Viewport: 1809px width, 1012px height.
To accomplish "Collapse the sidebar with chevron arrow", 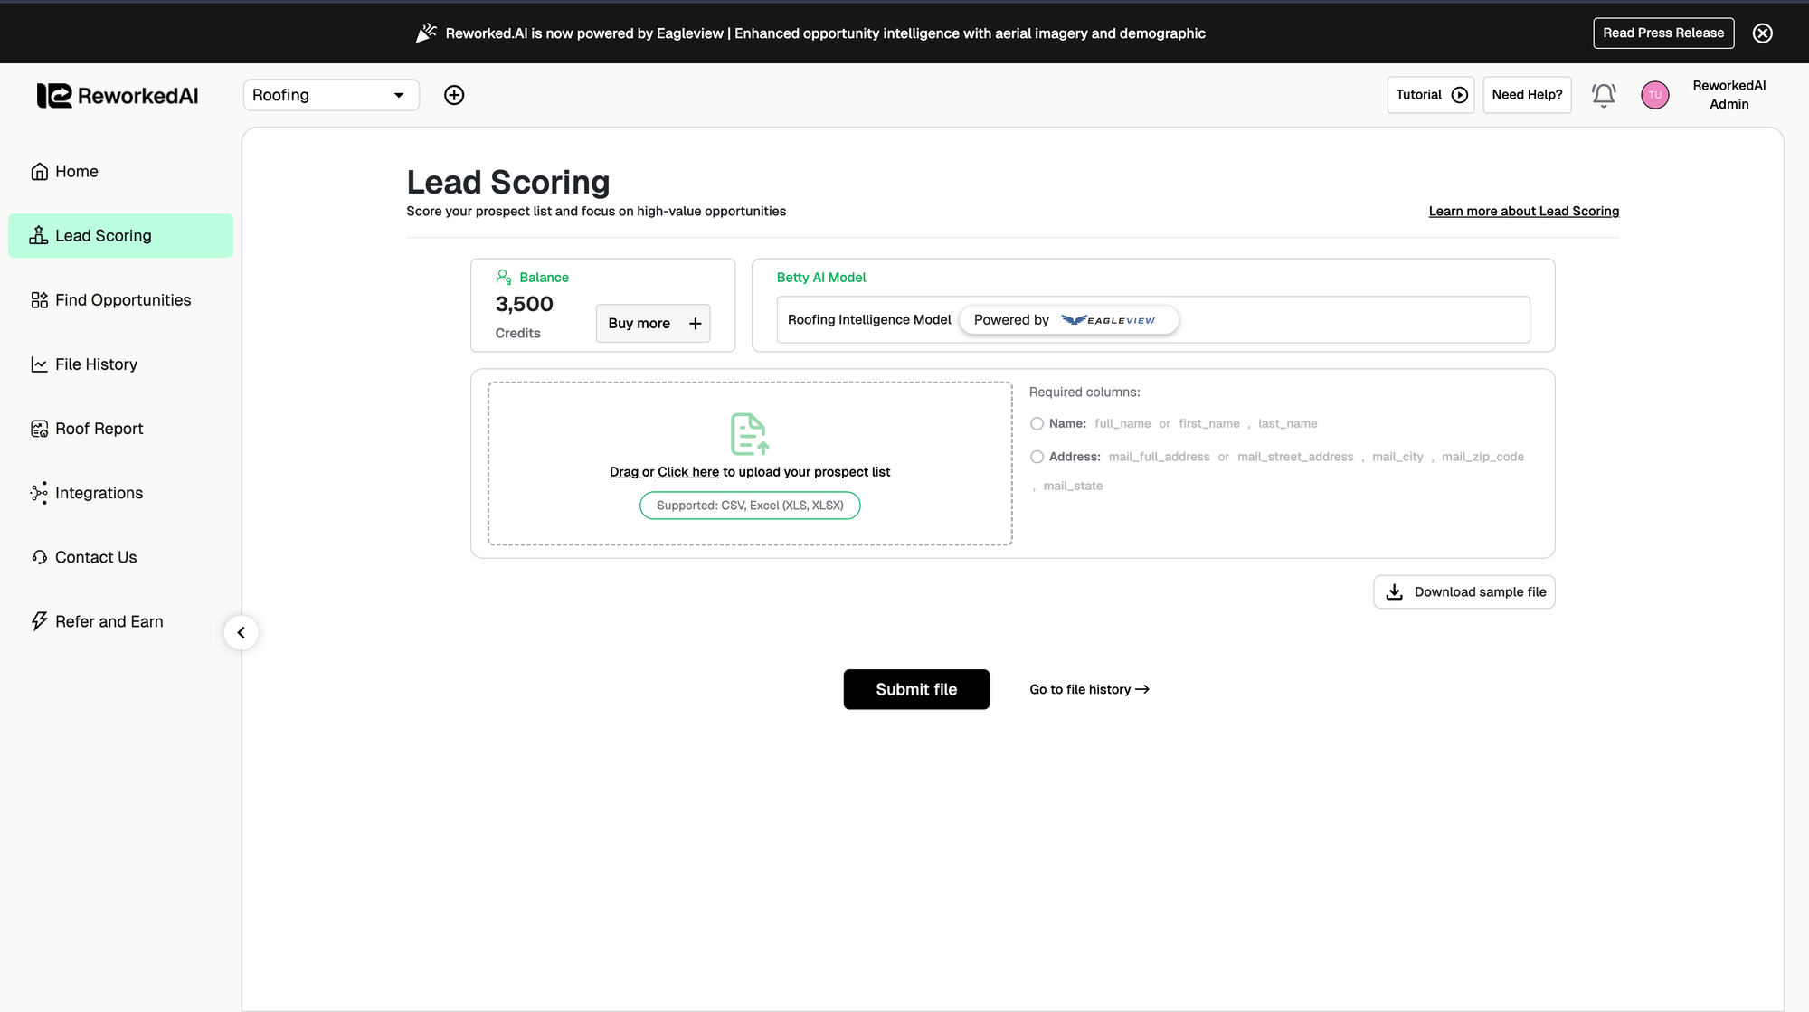I will (x=241, y=633).
